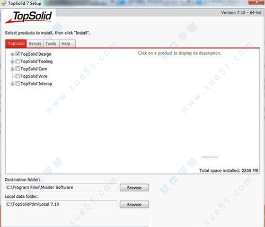Click the Destination folder path field

coord(61,187)
